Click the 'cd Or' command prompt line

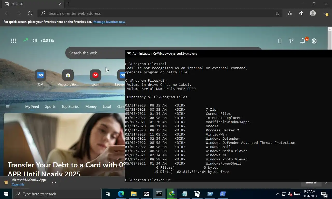coord(148,180)
